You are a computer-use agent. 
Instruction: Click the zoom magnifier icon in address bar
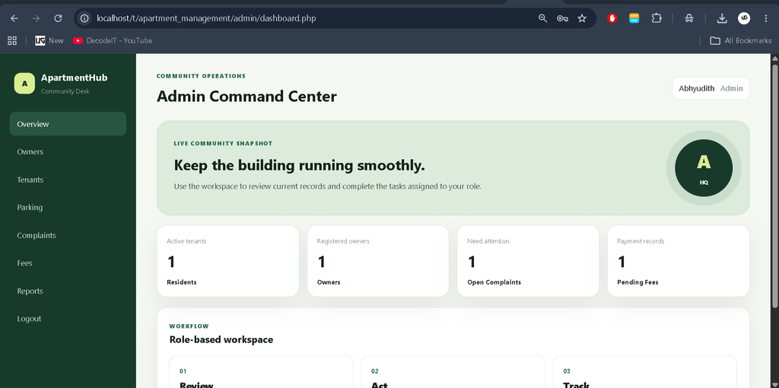[542, 18]
